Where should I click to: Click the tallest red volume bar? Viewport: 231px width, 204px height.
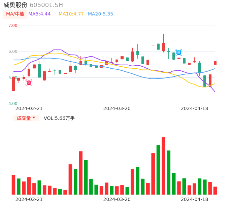[163, 166]
